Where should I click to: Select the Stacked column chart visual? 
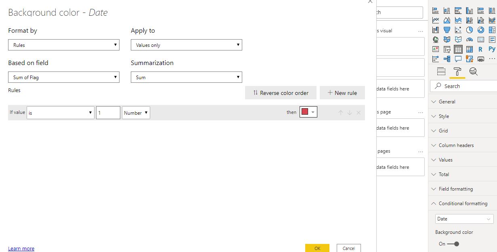(447, 10)
